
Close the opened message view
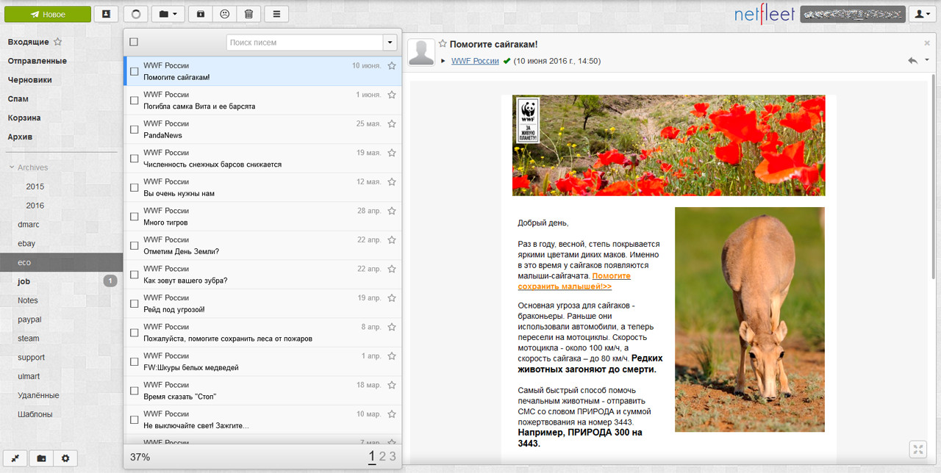(926, 43)
